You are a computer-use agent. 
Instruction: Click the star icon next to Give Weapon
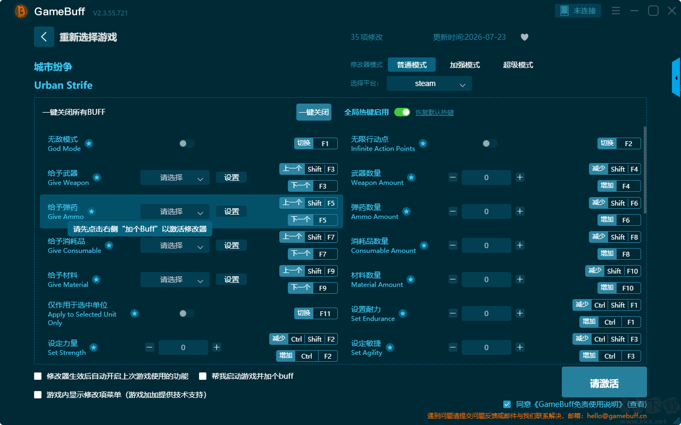coord(97,177)
